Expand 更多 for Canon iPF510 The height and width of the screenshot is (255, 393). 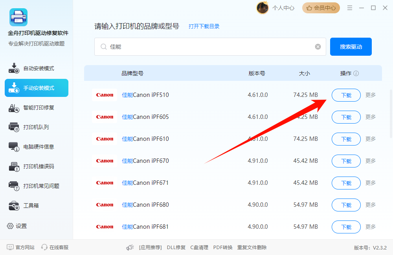point(371,95)
